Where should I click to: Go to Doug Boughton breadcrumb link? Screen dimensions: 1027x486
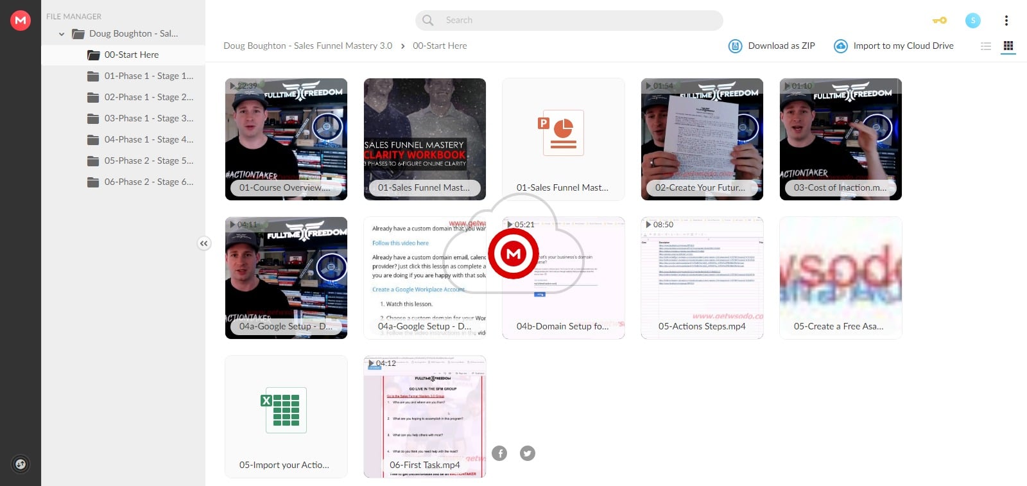tap(307, 46)
